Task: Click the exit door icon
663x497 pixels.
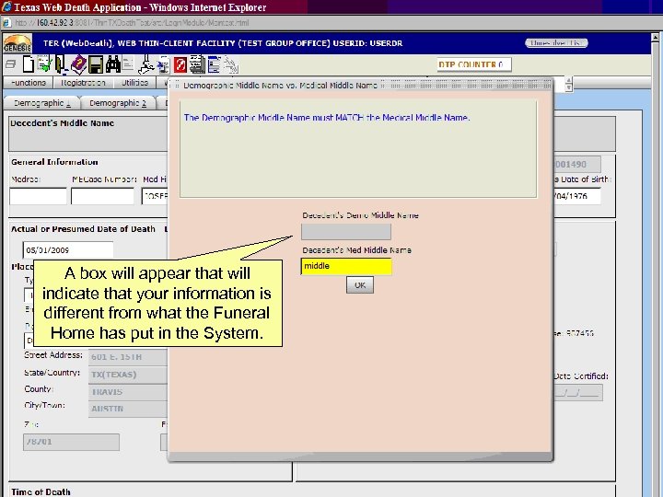Action: point(62,64)
